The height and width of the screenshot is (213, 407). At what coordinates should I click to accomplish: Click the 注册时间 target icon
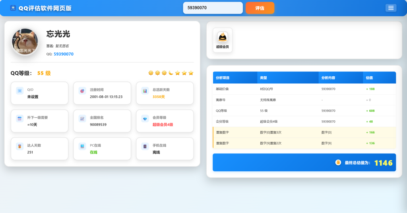(82, 91)
